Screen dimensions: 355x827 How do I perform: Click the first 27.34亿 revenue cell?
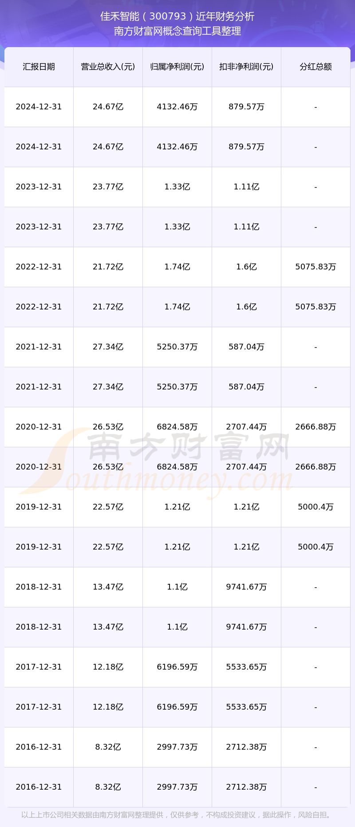coord(108,347)
